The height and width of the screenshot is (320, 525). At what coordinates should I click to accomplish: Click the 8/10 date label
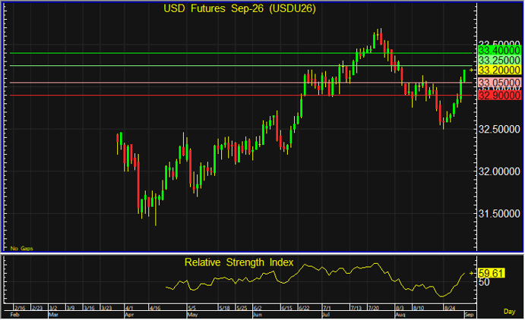coord(419,308)
